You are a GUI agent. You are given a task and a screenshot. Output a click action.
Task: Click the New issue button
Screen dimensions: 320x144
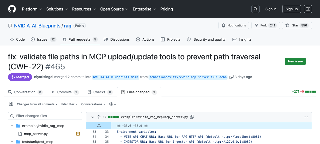(x=295, y=61)
